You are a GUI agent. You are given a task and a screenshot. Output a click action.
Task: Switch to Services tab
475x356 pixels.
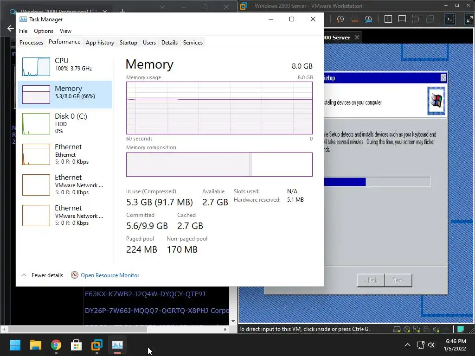pyautogui.click(x=193, y=42)
